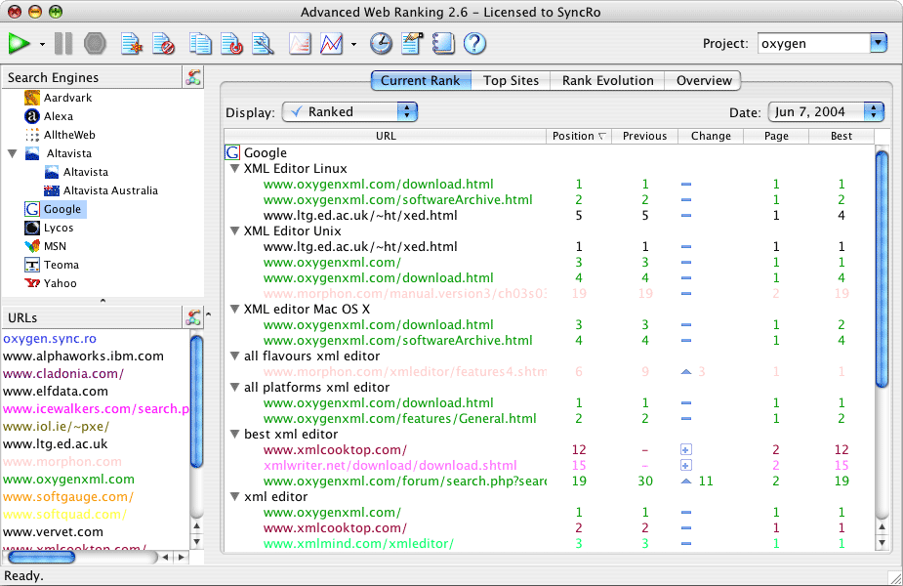Viewport: 903px width, 586px height.
Task: Open the Display dropdown set to Ranked
Action: coord(349,111)
